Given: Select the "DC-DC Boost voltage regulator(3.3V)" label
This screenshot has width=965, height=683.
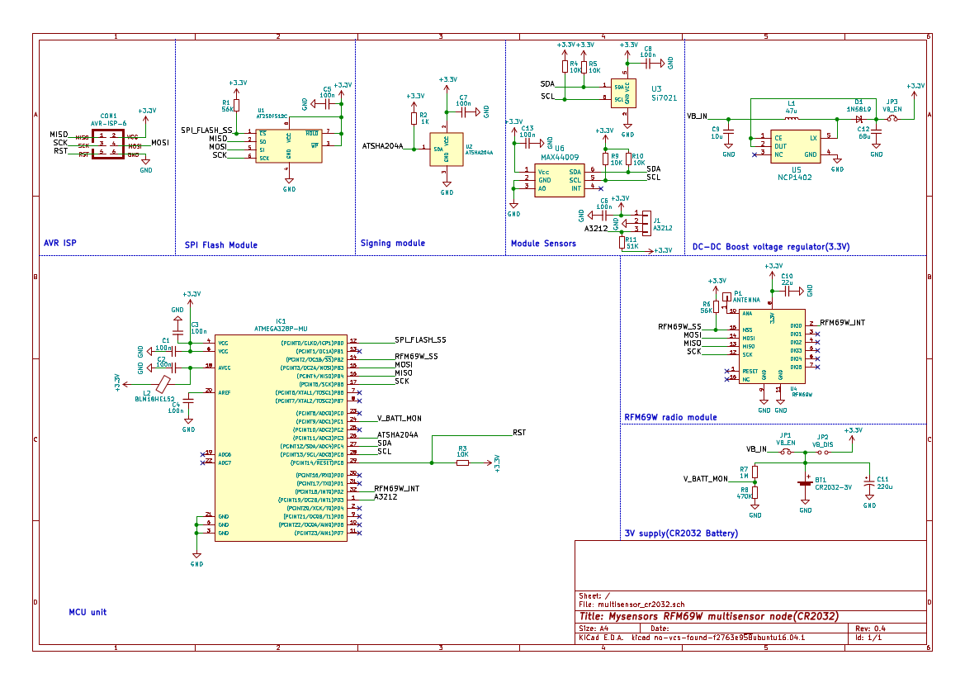Looking at the screenshot, I should click(771, 247).
